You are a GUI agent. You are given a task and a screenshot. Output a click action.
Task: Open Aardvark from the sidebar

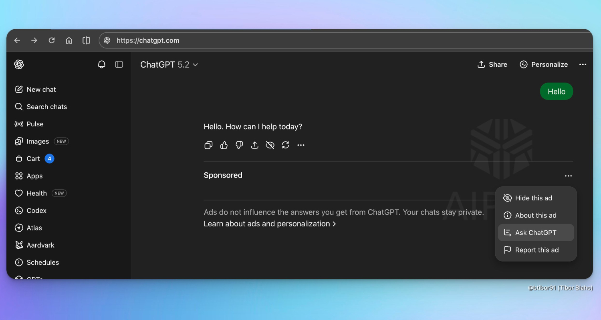pos(40,245)
